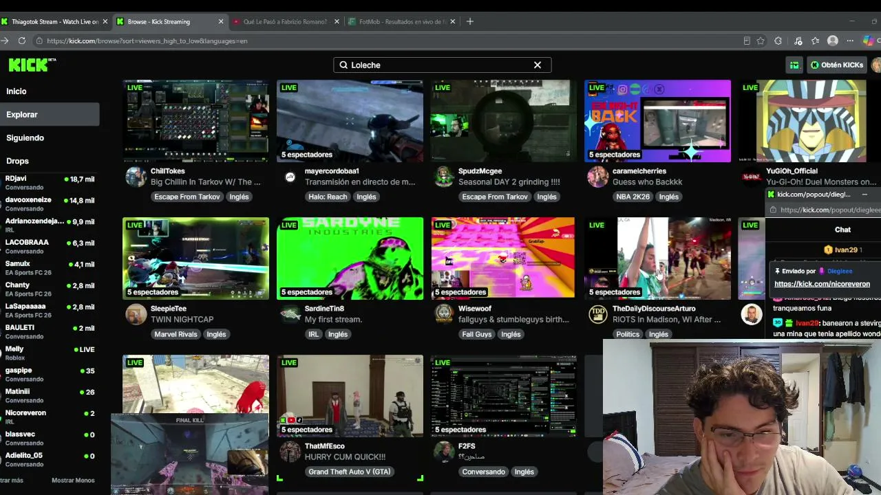Open RDjavi channel in sidebar

click(x=50, y=182)
